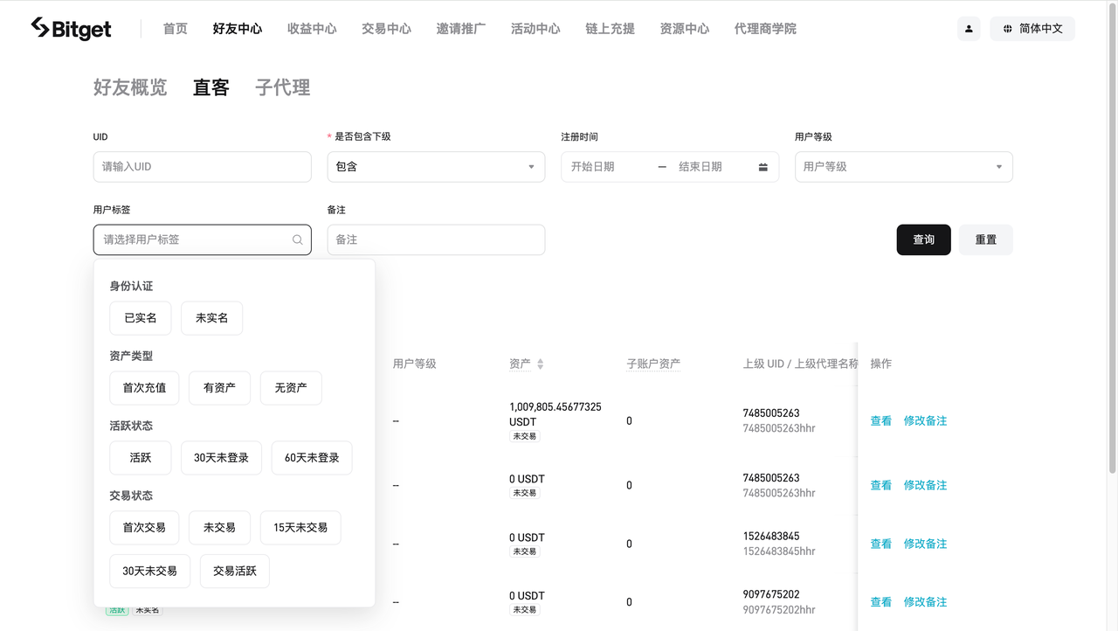The height and width of the screenshot is (631, 1118).
Task: Select the 无资产 tag
Action: click(x=291, y=388)
